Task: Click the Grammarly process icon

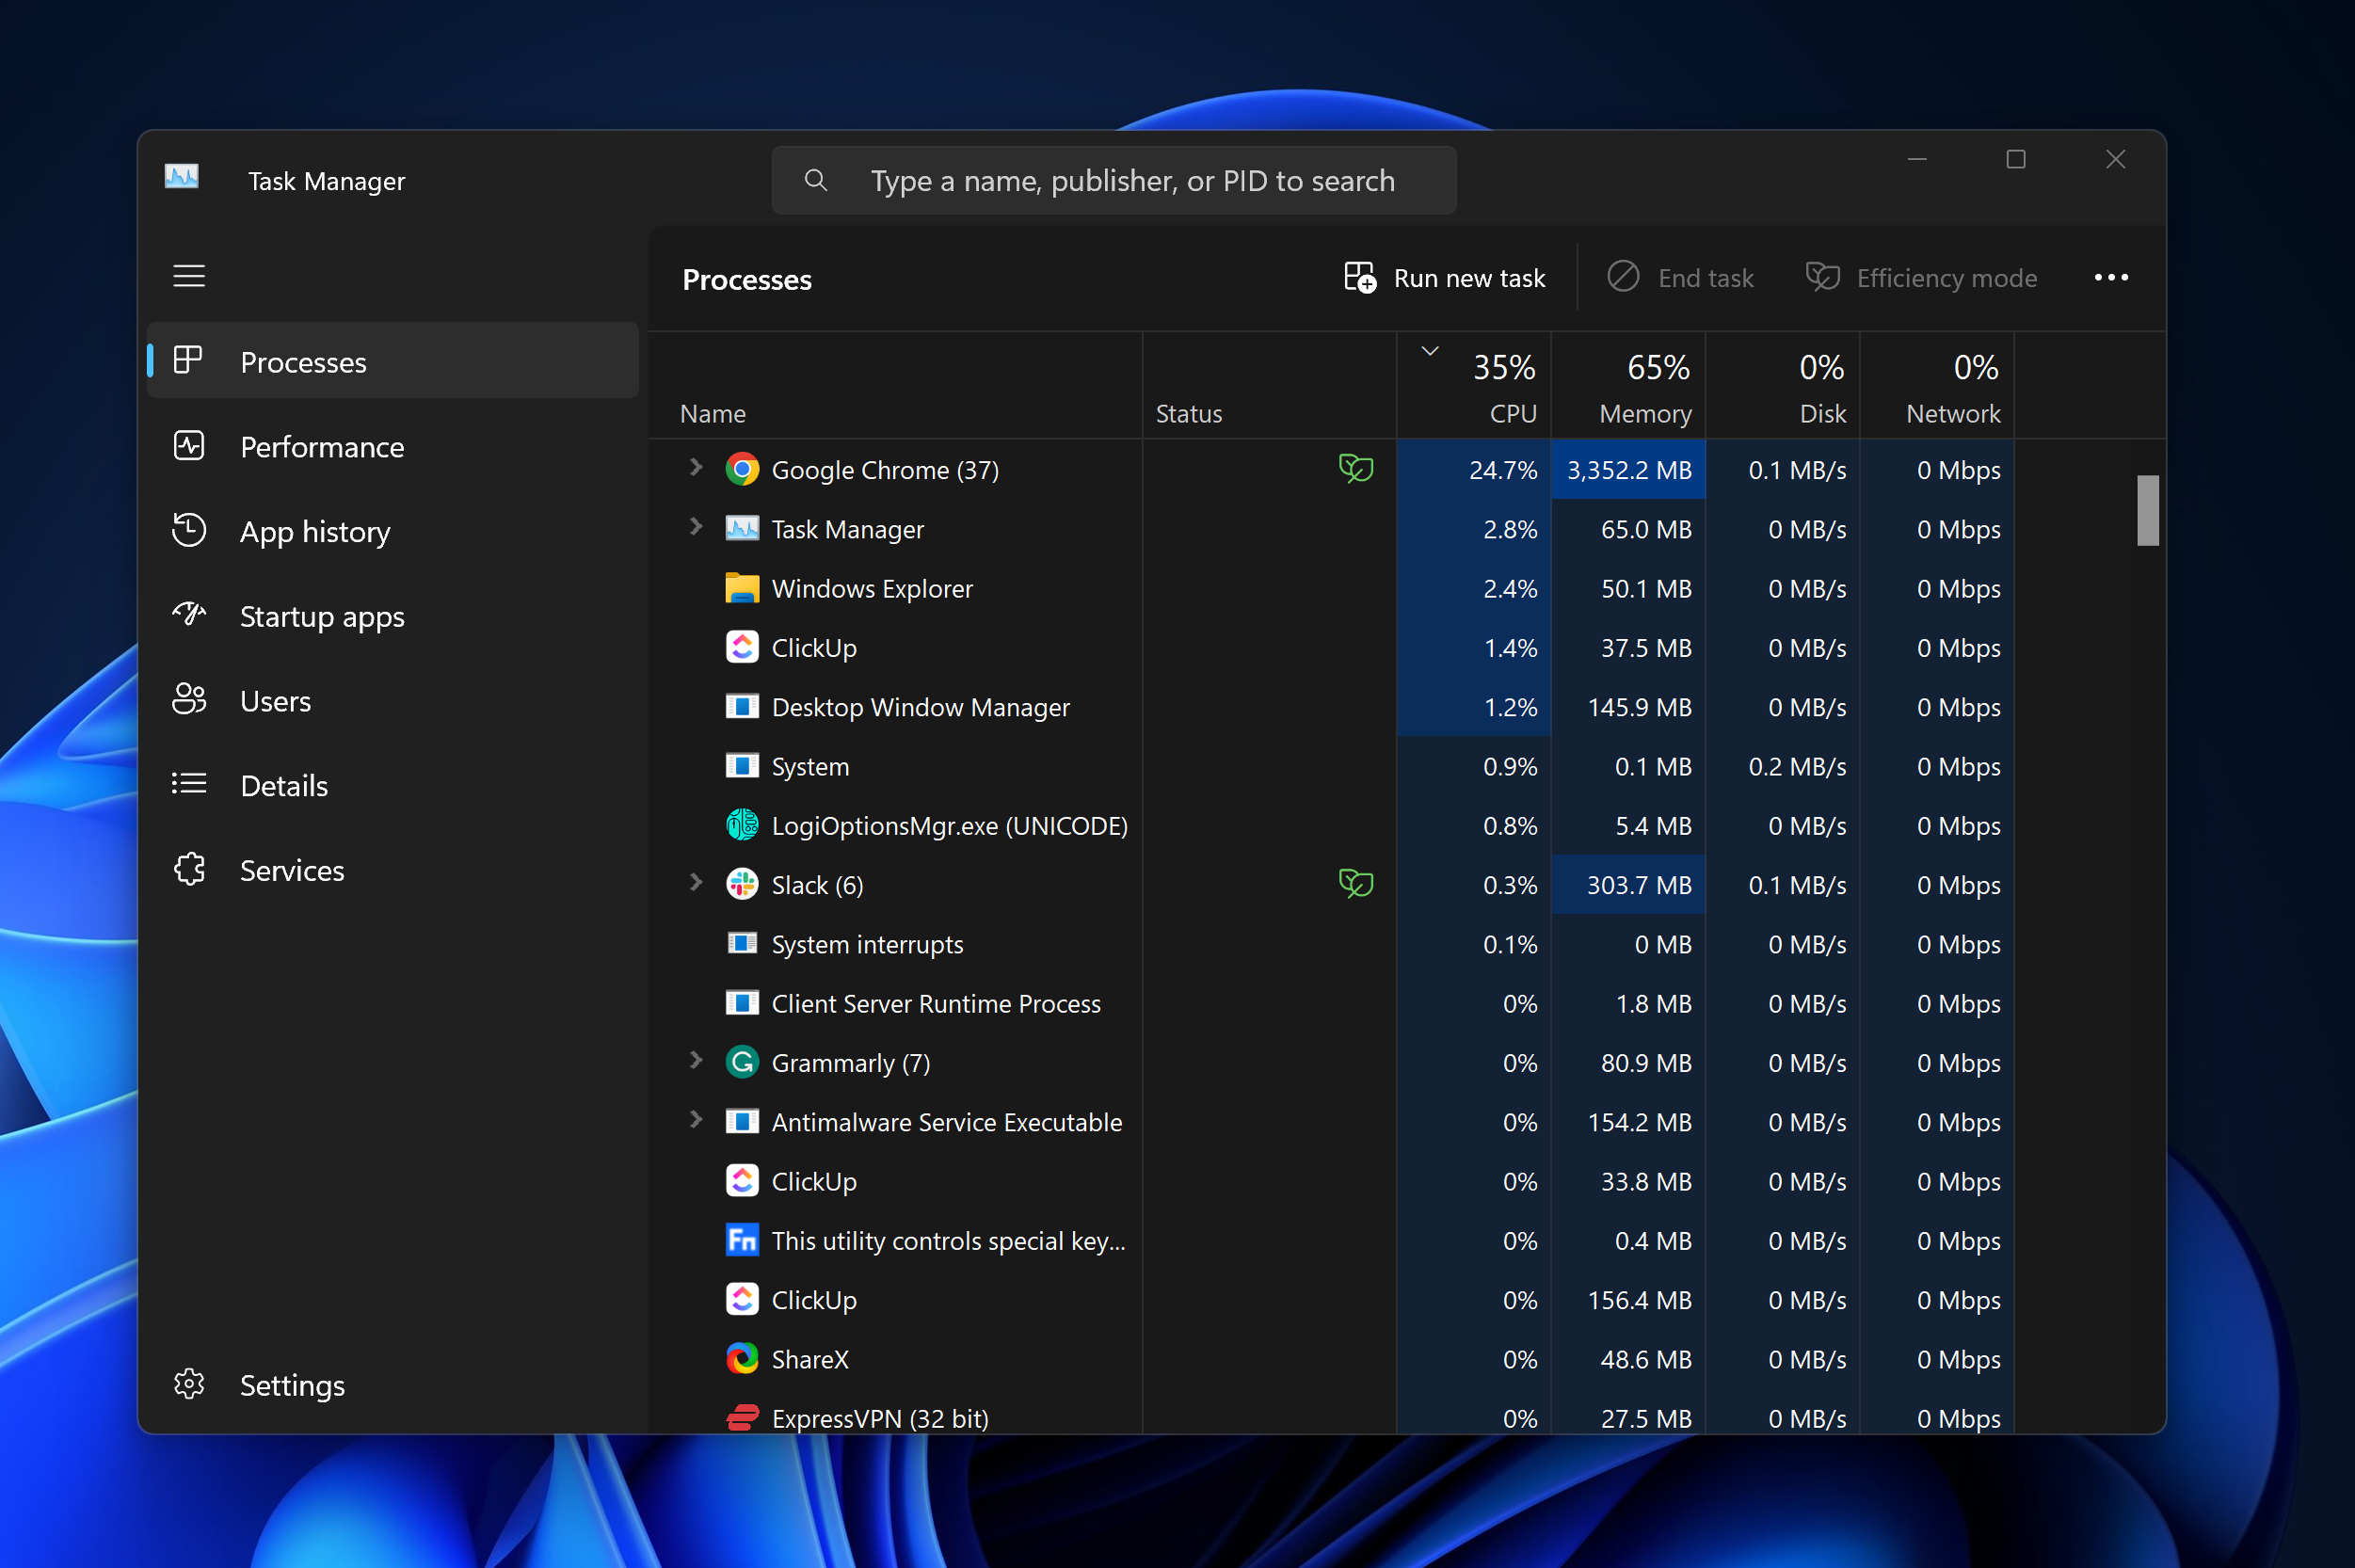Action: [x=742, y=1063]
